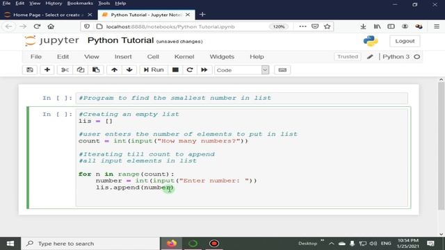Open the Kernel menu
Viewport: 445px width, 250px height.
184,57
